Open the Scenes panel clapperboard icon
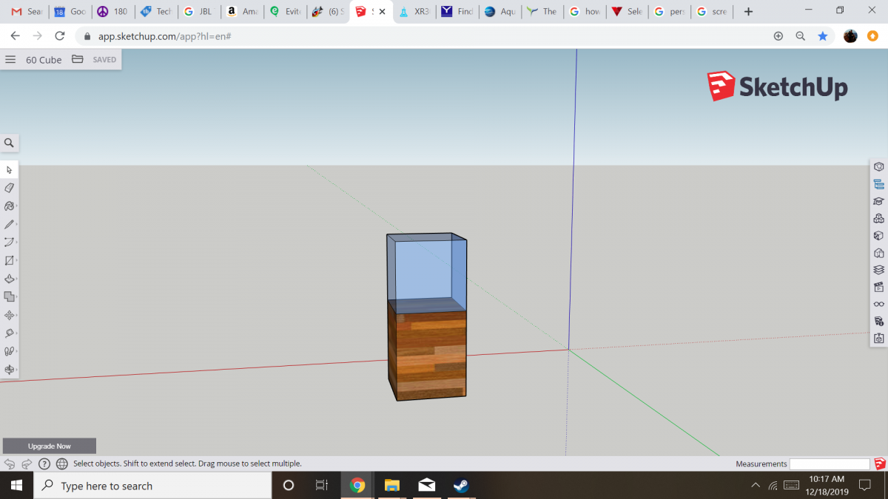This screenshot has height=499, width=888. click(878, 287)
